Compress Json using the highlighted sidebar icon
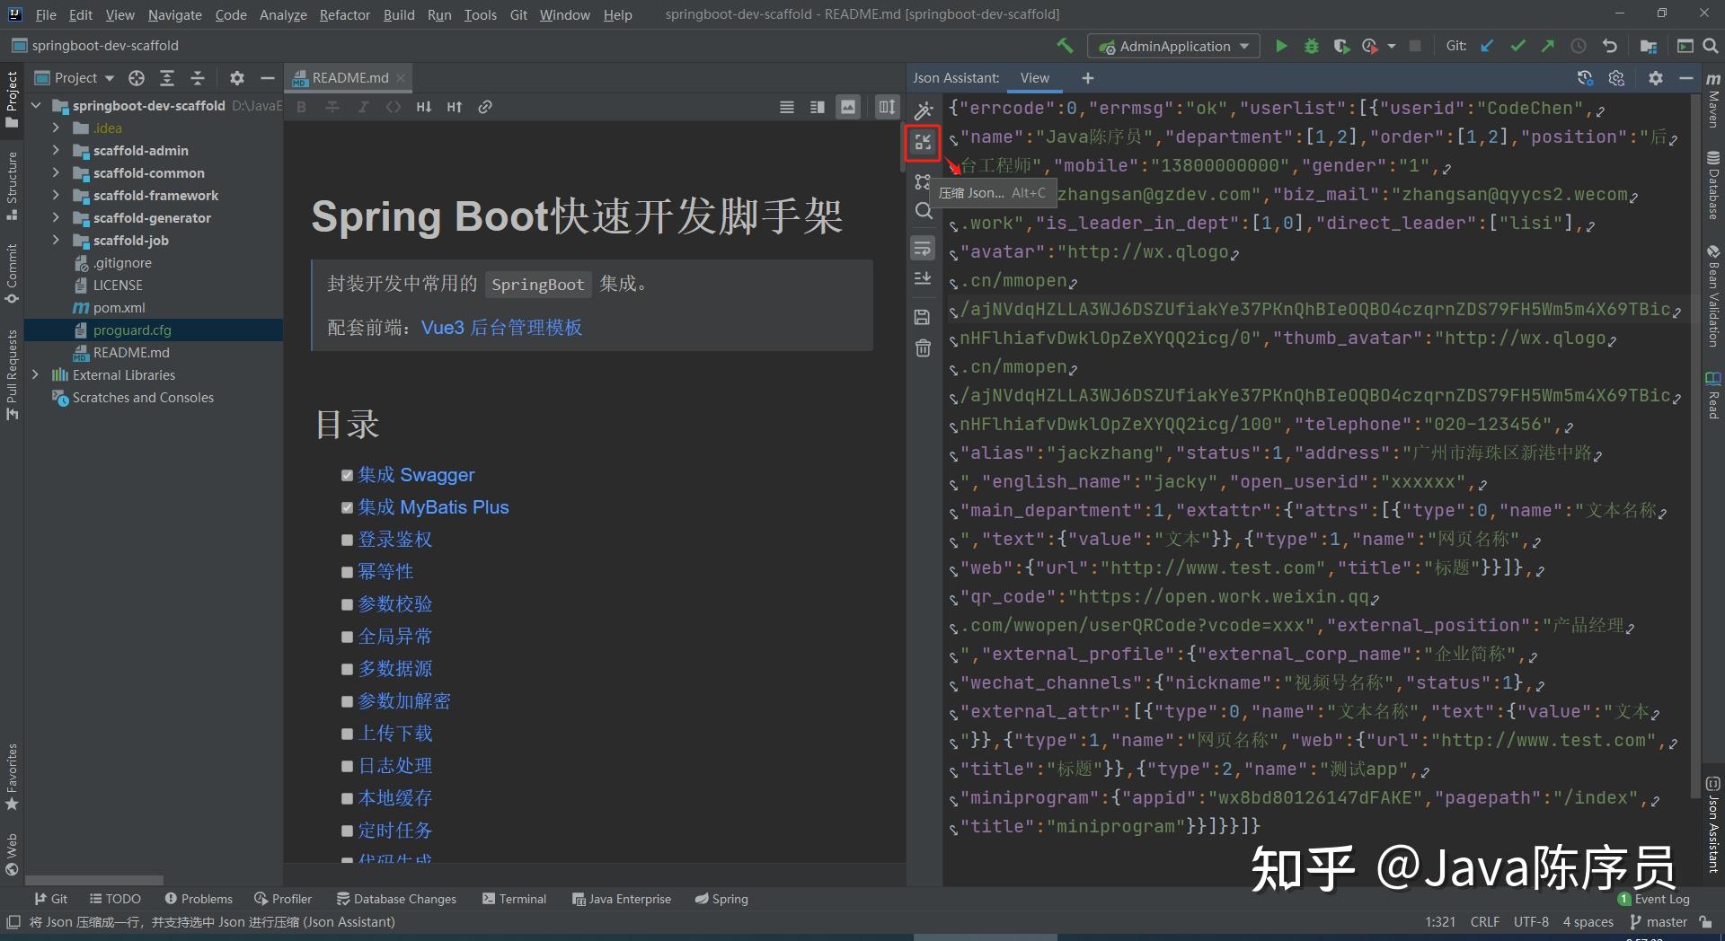Image resolution: width=1725 pixels, height=941 pixels. pos(923,142)
